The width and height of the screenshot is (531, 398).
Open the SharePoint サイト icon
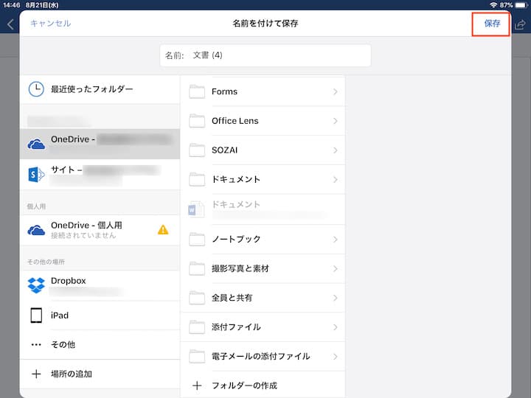(36, 175)
